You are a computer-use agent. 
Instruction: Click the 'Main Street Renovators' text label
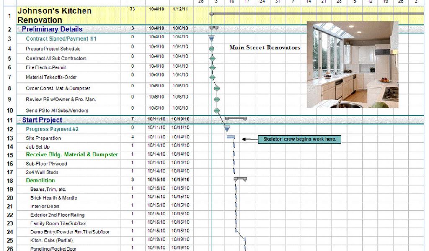(265, 48)
